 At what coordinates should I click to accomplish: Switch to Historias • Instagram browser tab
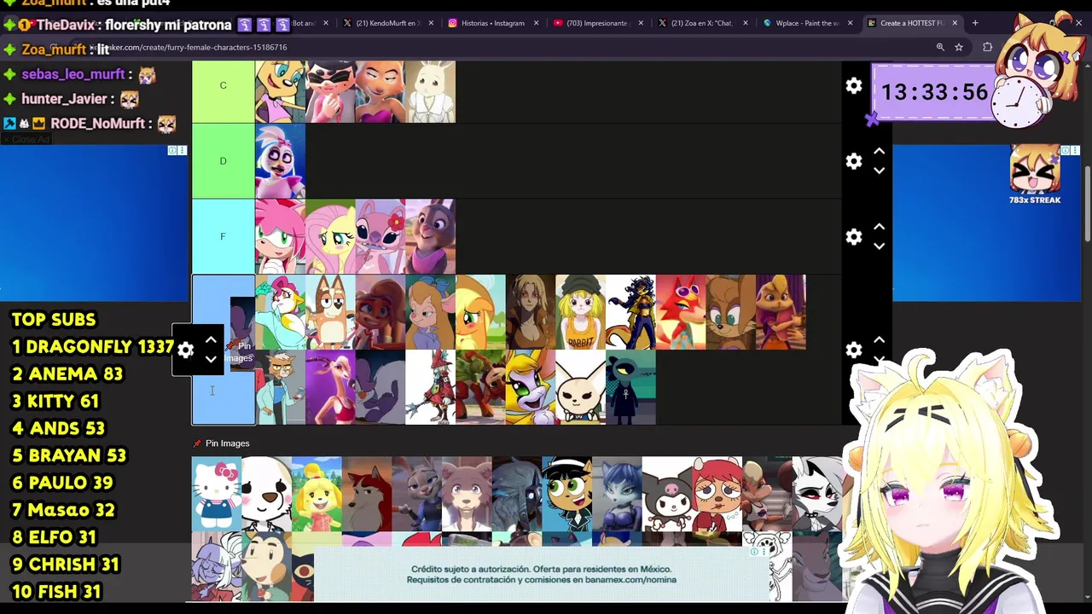[x=492, y=23]
